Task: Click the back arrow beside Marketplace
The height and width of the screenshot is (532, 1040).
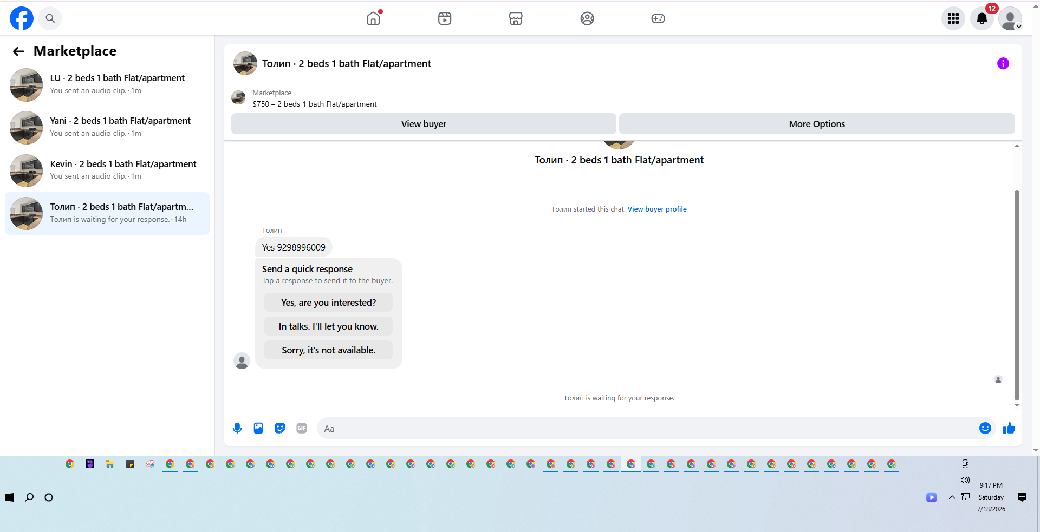Action: click(x=18, y=51)
